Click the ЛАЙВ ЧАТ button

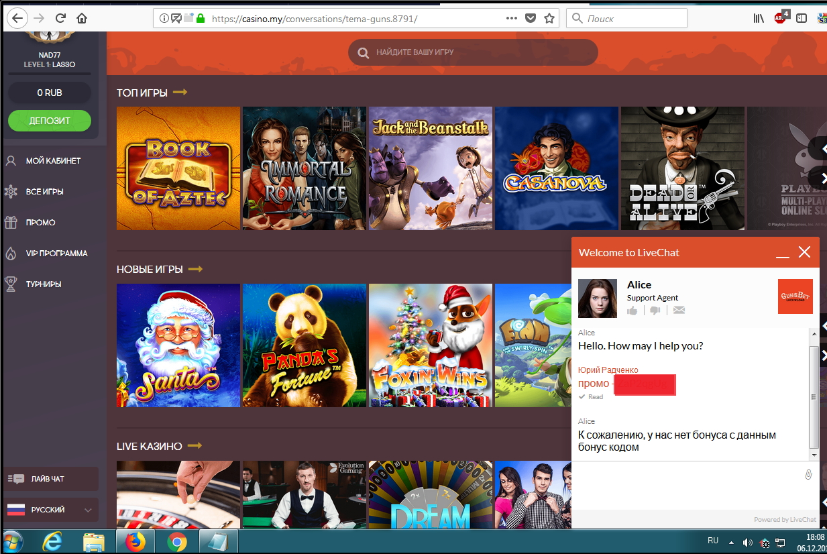(51, 479)
